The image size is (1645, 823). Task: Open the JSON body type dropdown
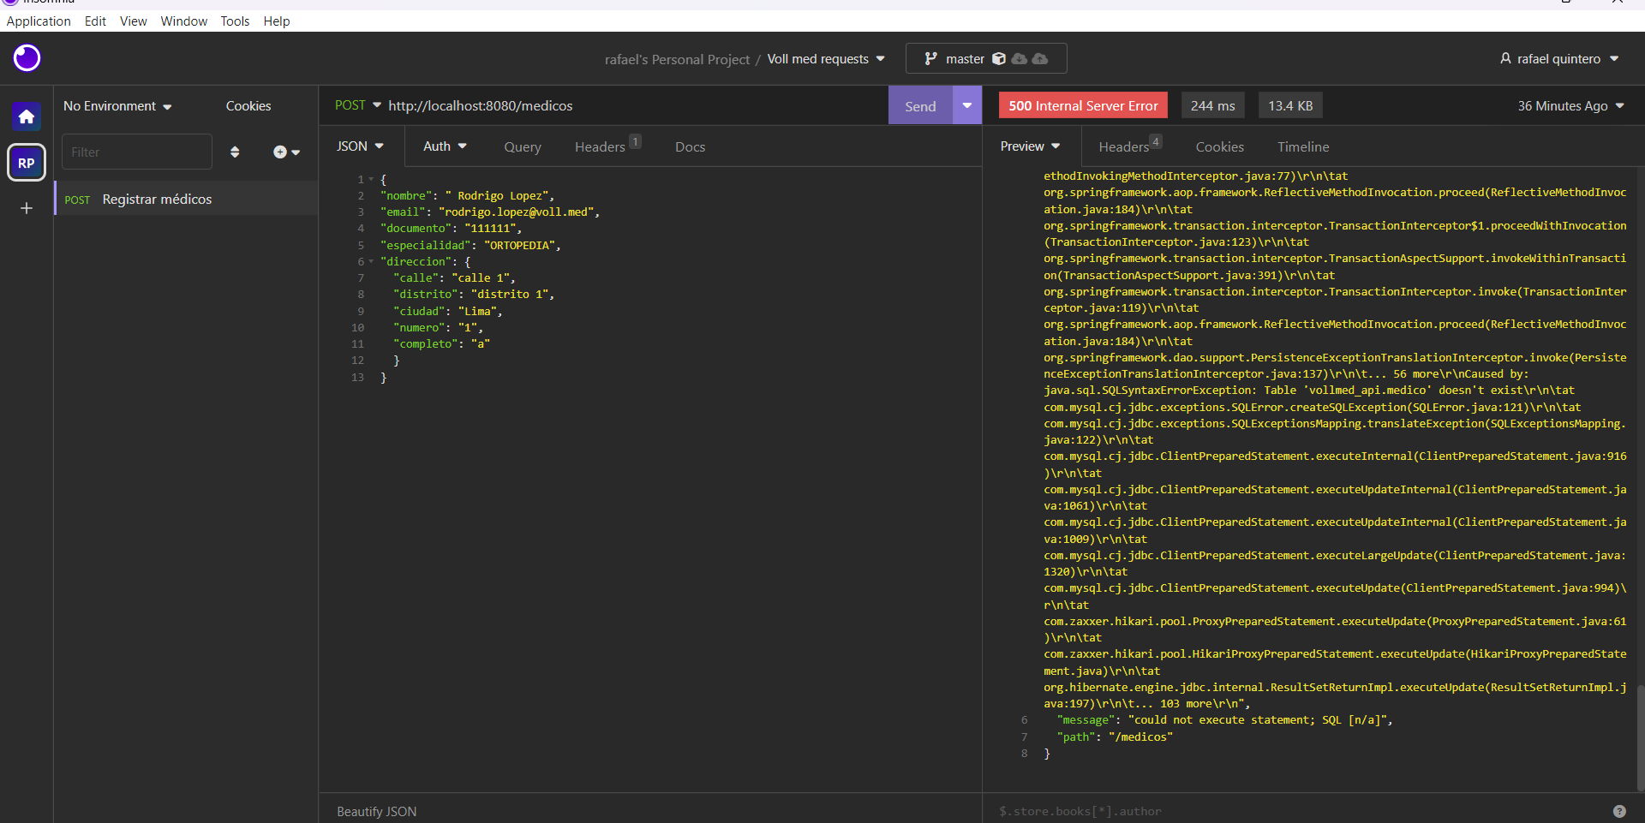[x=360, y=146]
